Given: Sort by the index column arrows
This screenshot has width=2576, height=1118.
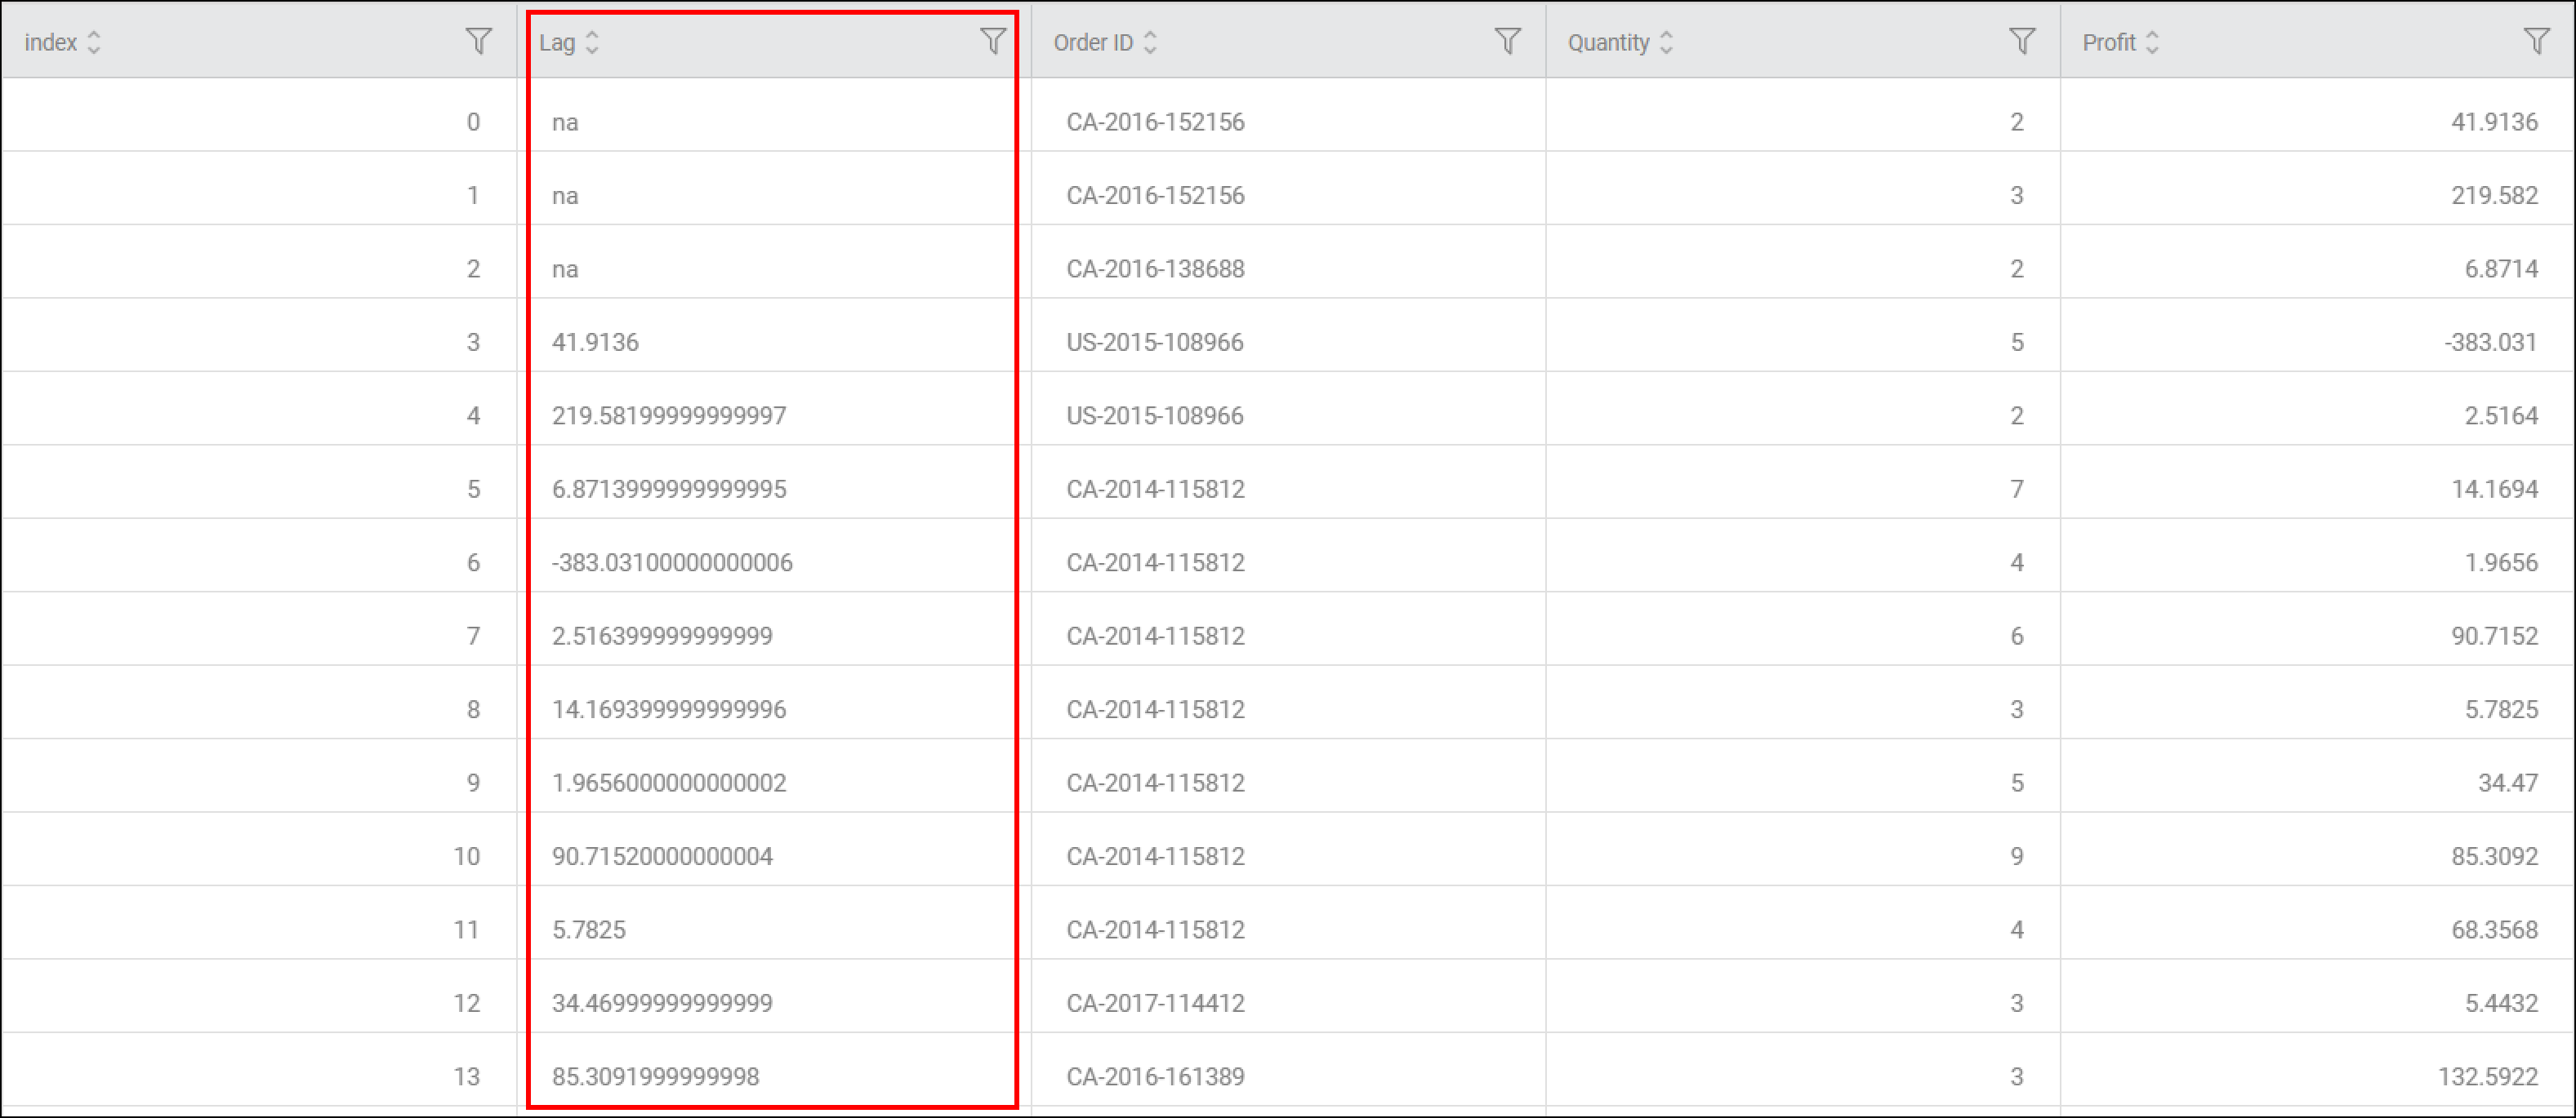Looking at the screenshot, I should click(94, 42).
